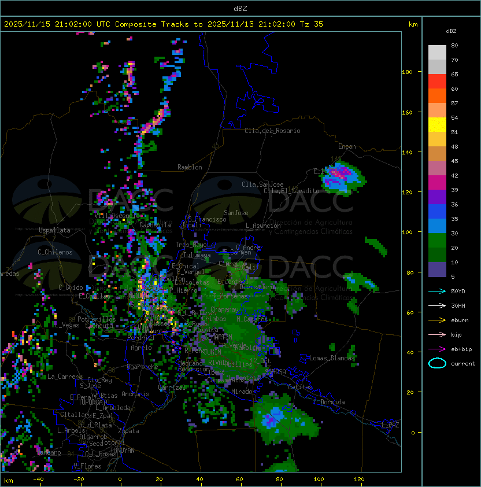Select the slate 10 dBZ swatch
This screenshot has width=481, height=487.
[x=437, y=270]
